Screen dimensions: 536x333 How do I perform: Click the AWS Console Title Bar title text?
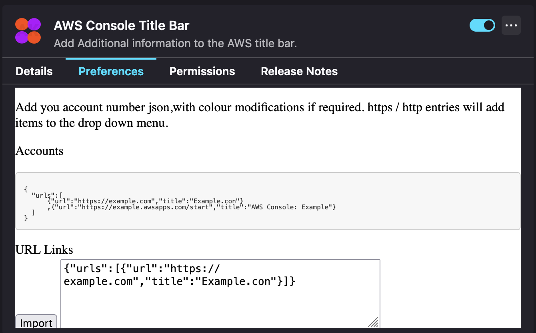tap(122, 25)
